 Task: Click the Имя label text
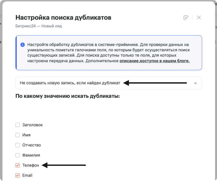coord(26,135)
